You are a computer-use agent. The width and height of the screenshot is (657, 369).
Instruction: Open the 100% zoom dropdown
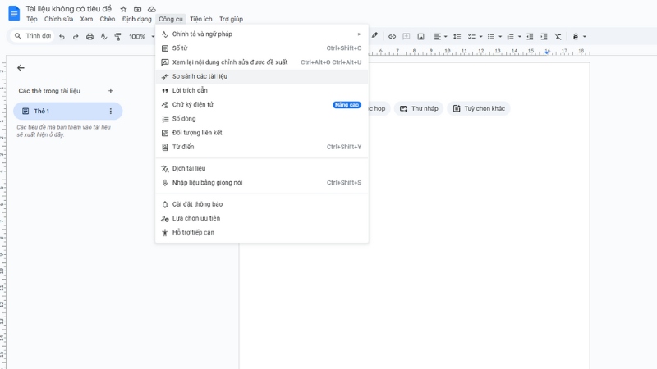141,37
